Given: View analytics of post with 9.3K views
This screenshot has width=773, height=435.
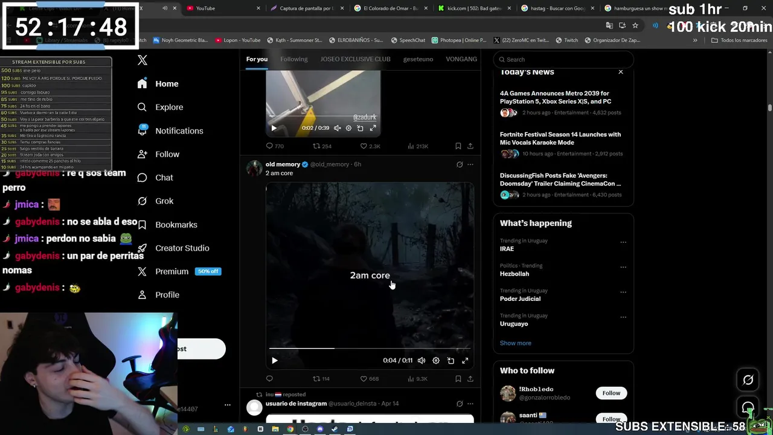Looking at the screenshot, I should tap(417, 379).
